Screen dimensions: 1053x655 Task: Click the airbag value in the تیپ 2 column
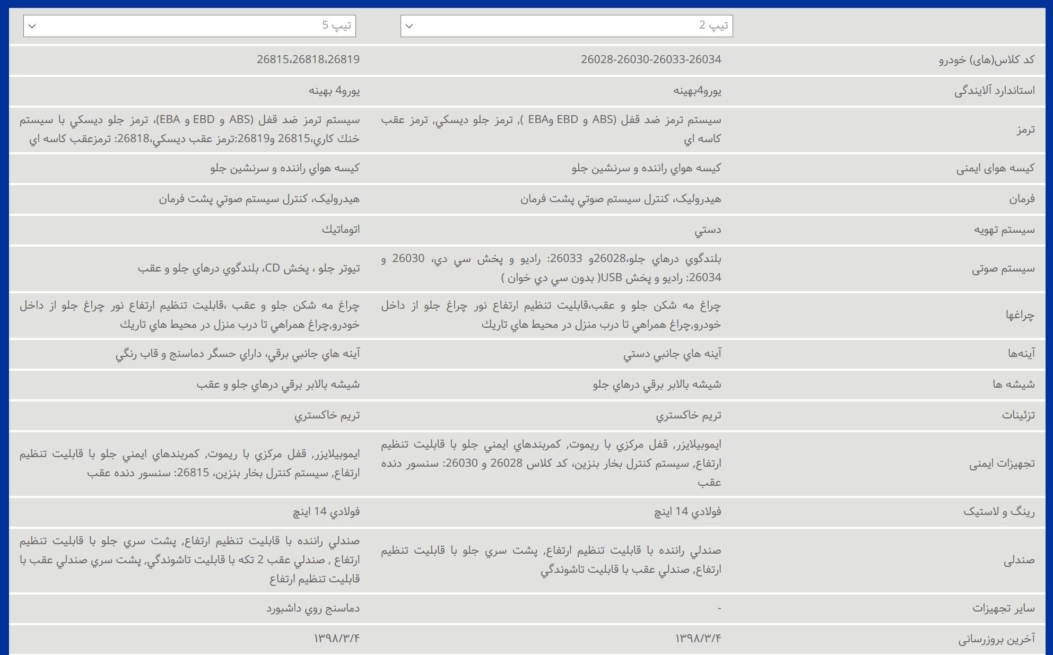pyautogui.click(x=647, y=168)
